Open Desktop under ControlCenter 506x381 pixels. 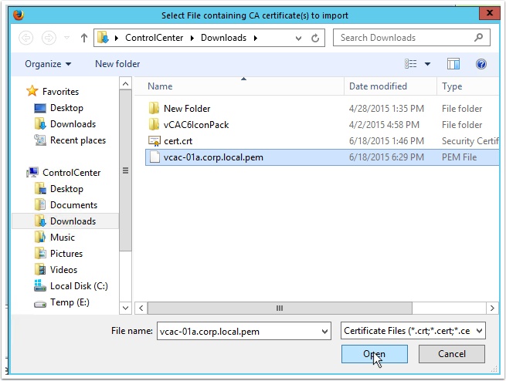pos(66,189)
